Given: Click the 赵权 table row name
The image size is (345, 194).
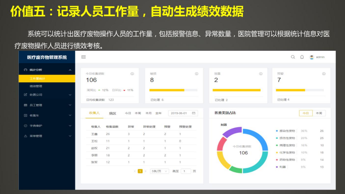Looking at the screenshot, I should click(94, 148).
